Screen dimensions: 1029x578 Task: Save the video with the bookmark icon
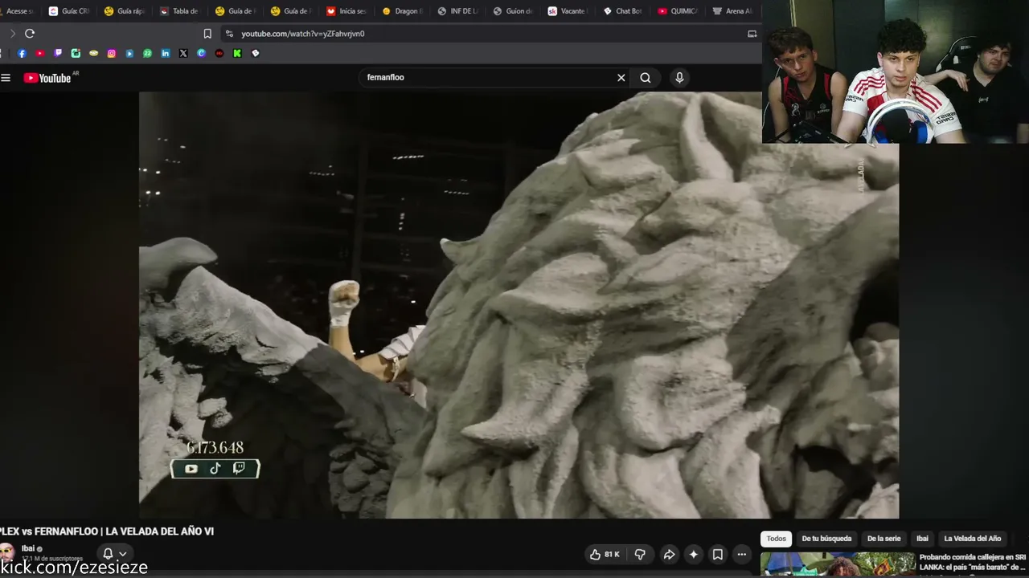click(x=718, y=554)
